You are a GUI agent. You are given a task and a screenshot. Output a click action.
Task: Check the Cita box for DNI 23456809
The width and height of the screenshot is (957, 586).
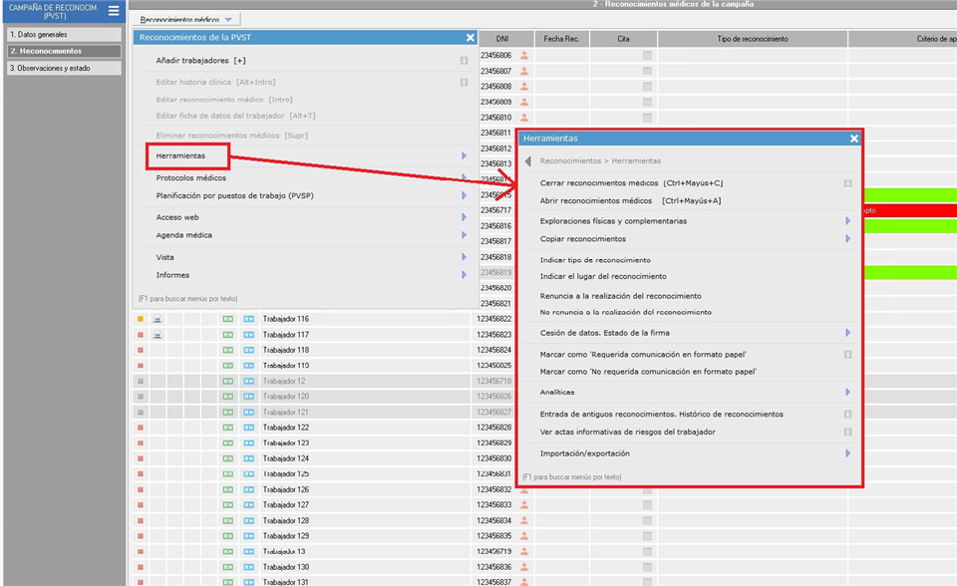(647, 102)
